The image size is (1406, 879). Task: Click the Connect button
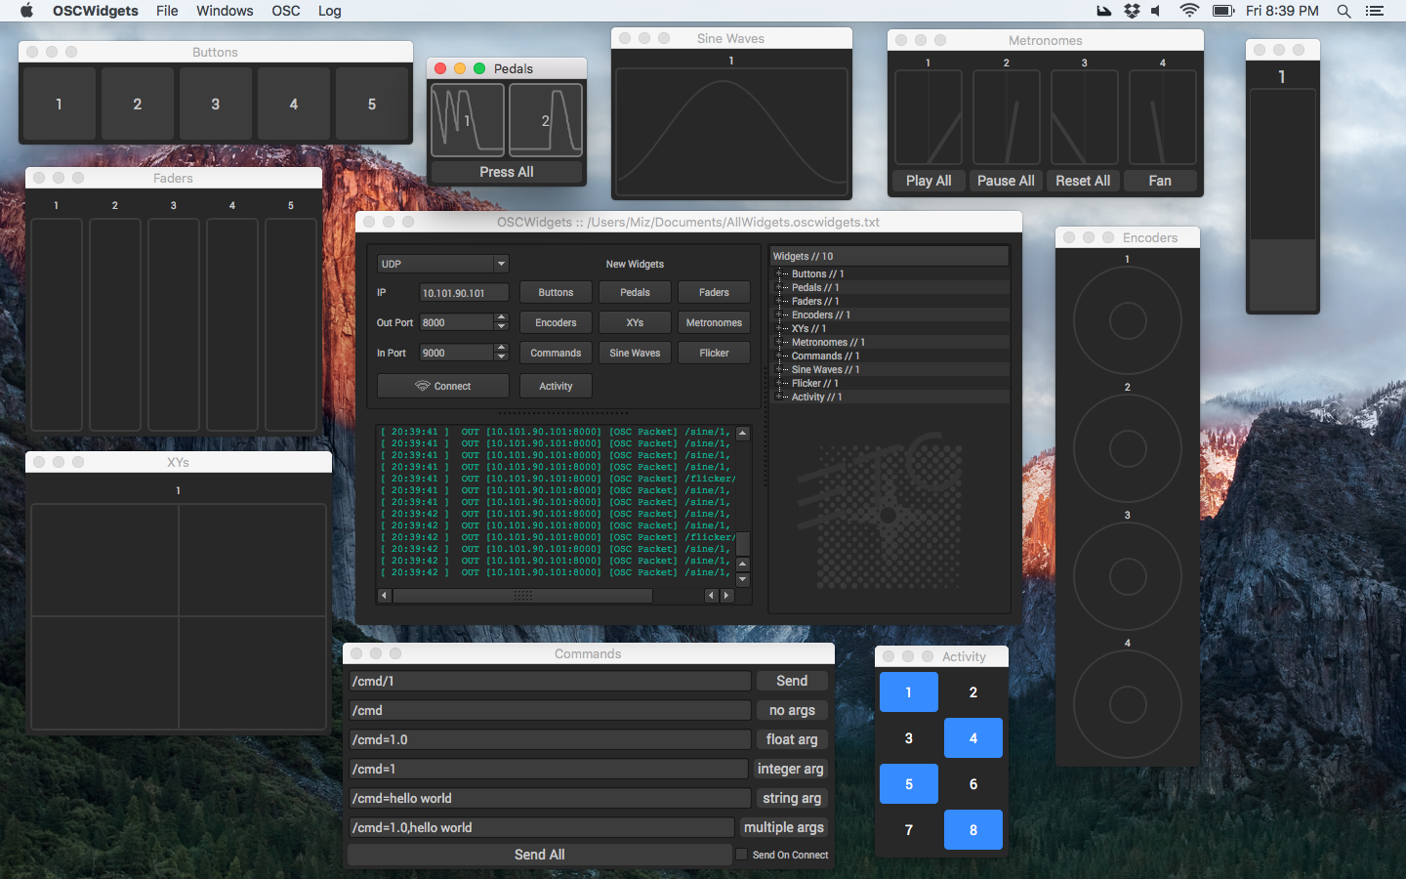tap(443, 386)
